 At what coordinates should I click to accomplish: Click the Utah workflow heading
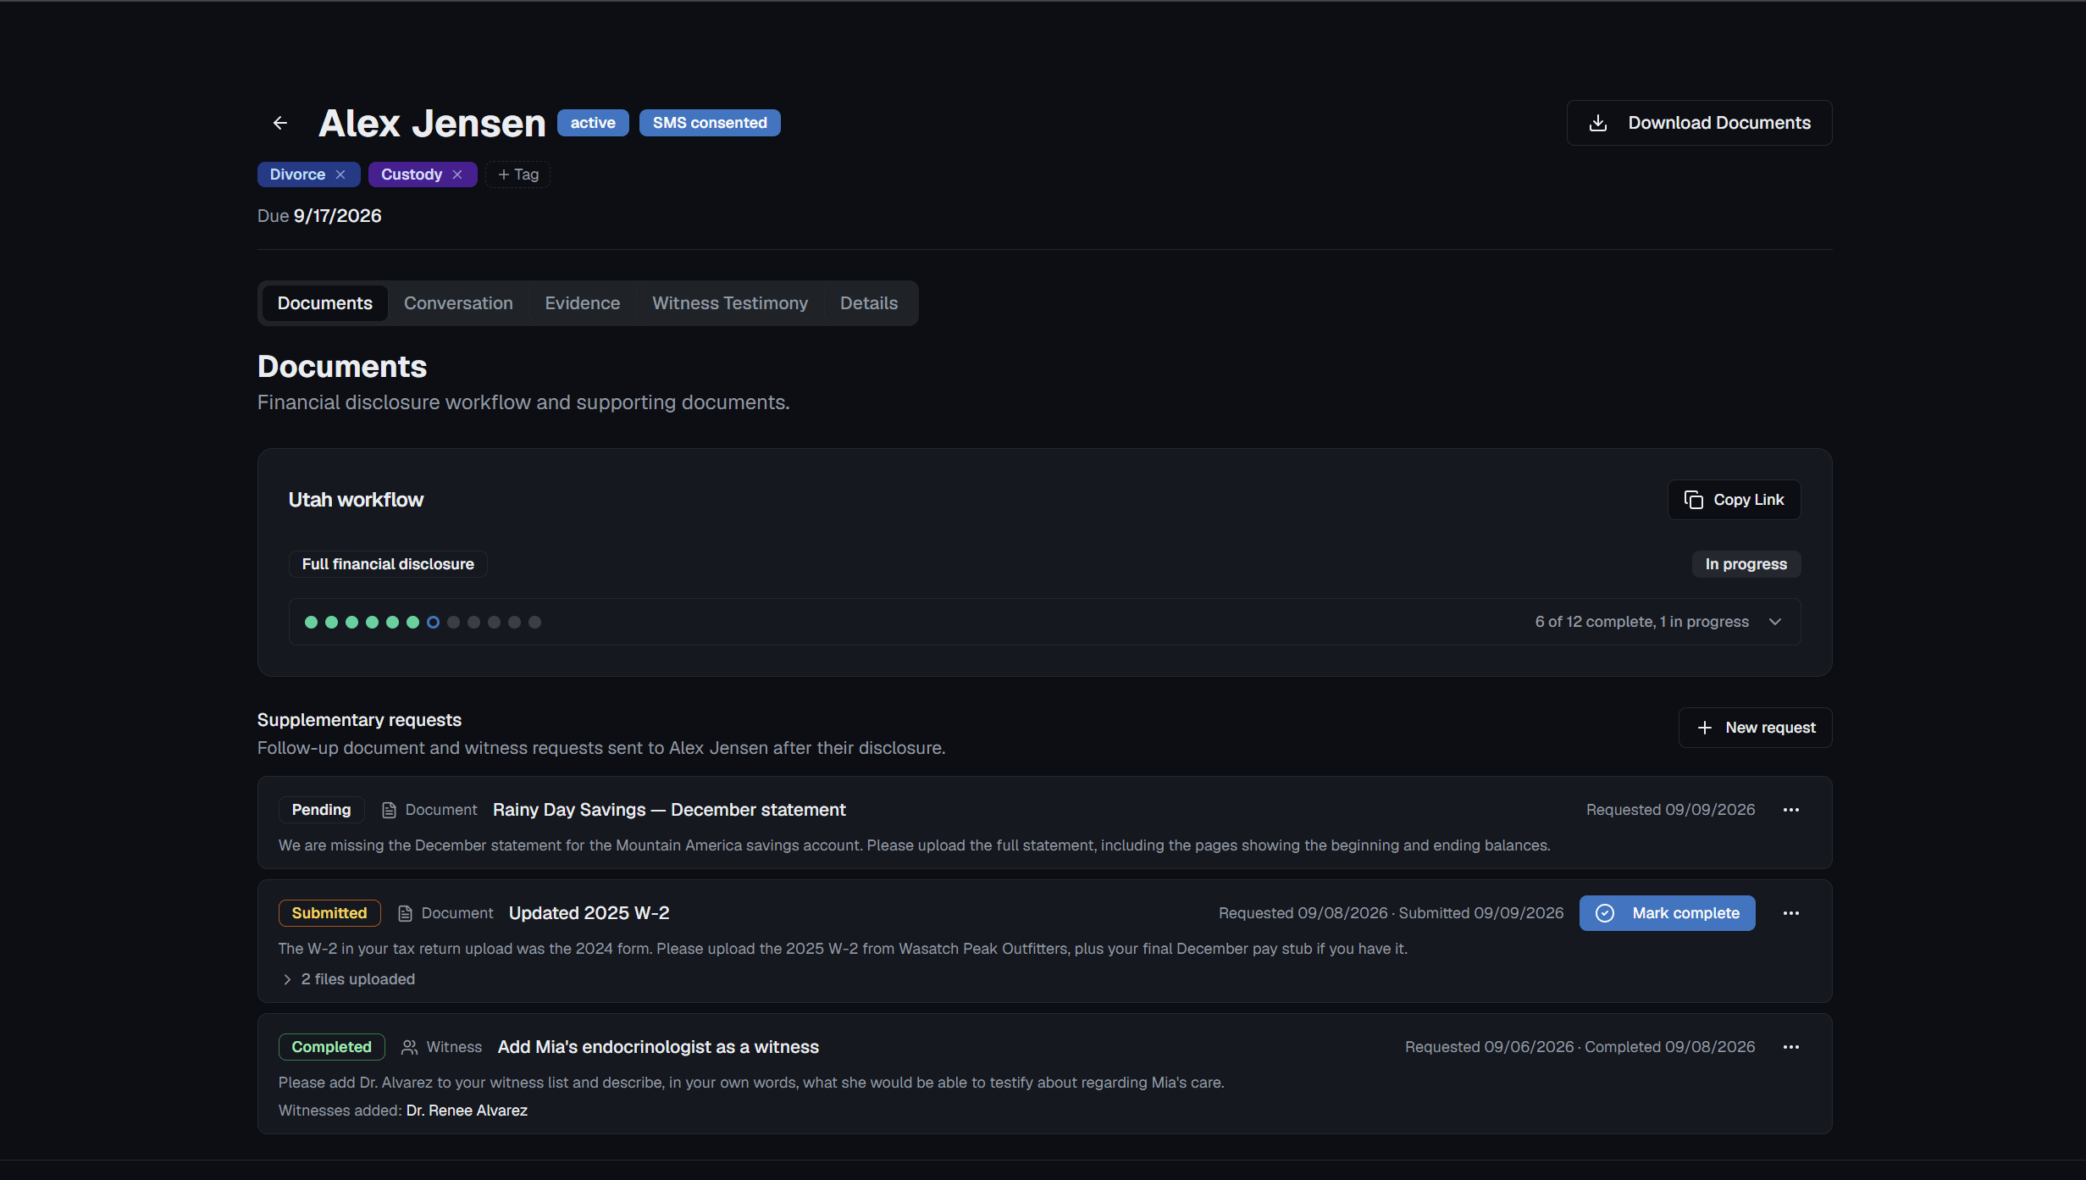point(356,500)
